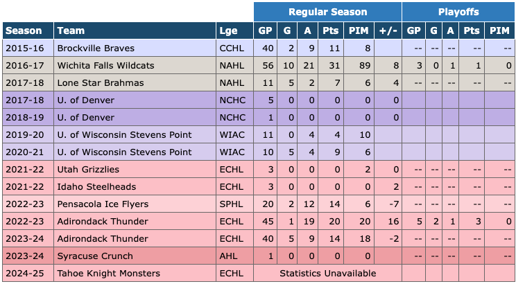Click the +/- column header

tap(387, 30)
